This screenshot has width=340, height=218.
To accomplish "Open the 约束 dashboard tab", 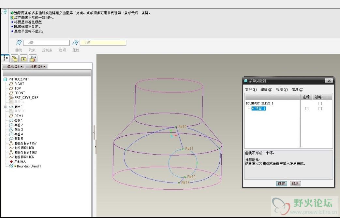I will (32, 50).
